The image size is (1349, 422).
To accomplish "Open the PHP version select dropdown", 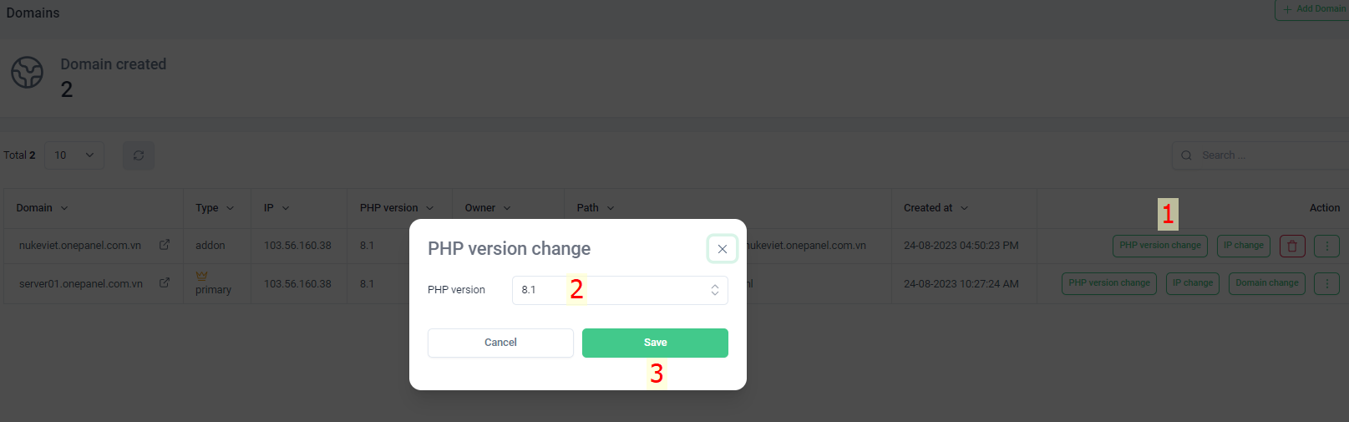I will click(x=620, y=290).
